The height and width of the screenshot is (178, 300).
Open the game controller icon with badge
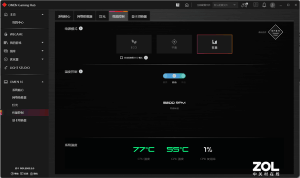(x=245, y=5)
